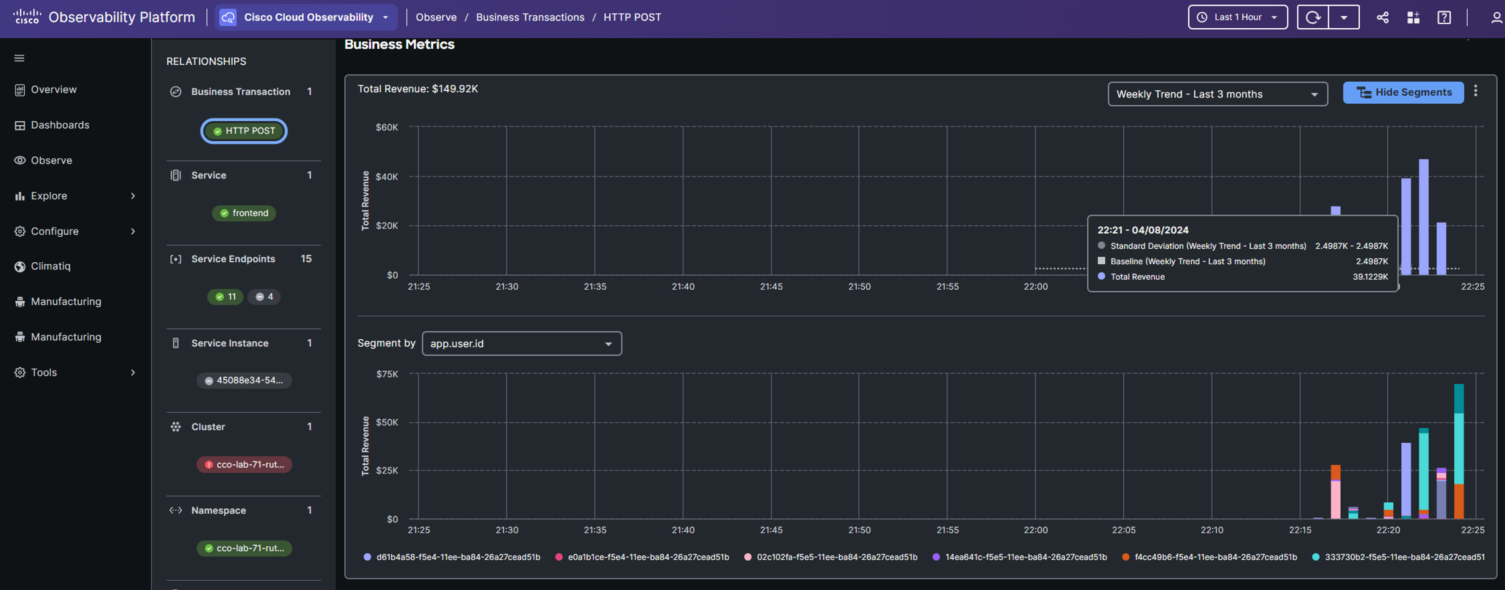Click the e0a1b1ce legend color dot

coord(559,557)
